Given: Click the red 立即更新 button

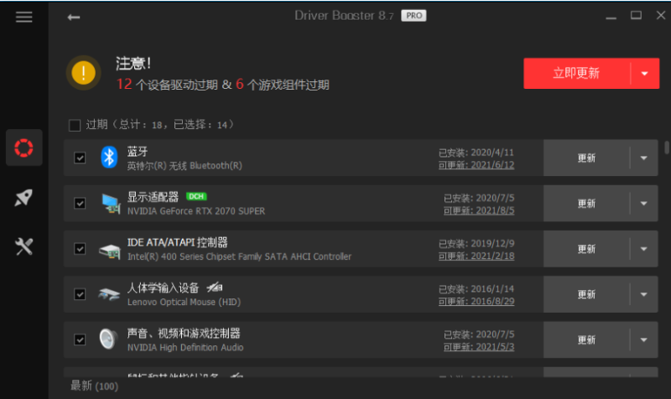Looking at the screenshot, I should [x=576, y=74].
